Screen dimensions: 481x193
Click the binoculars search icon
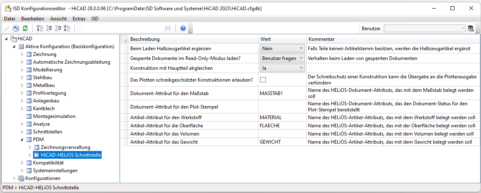point(167,28)
